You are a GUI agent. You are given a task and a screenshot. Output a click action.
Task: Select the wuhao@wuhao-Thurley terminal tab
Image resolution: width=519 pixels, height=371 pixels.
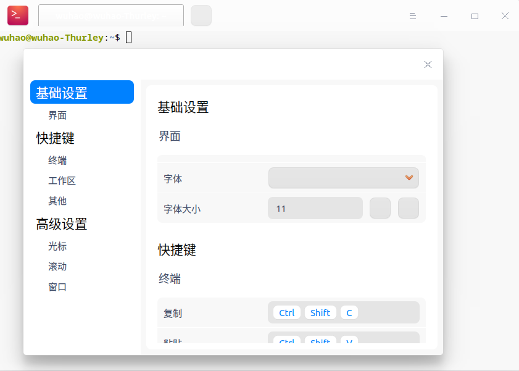(111, 15)
